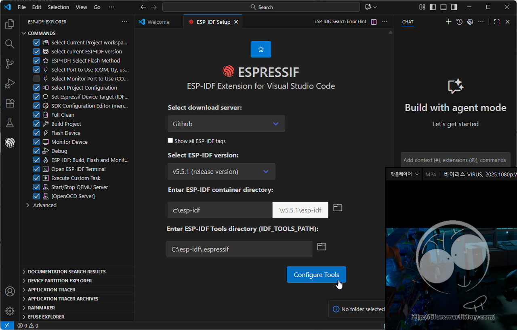Open the Extensions view in activity bar
The height and width of the screenshot is (330, 517).
[x=10, y=103]
